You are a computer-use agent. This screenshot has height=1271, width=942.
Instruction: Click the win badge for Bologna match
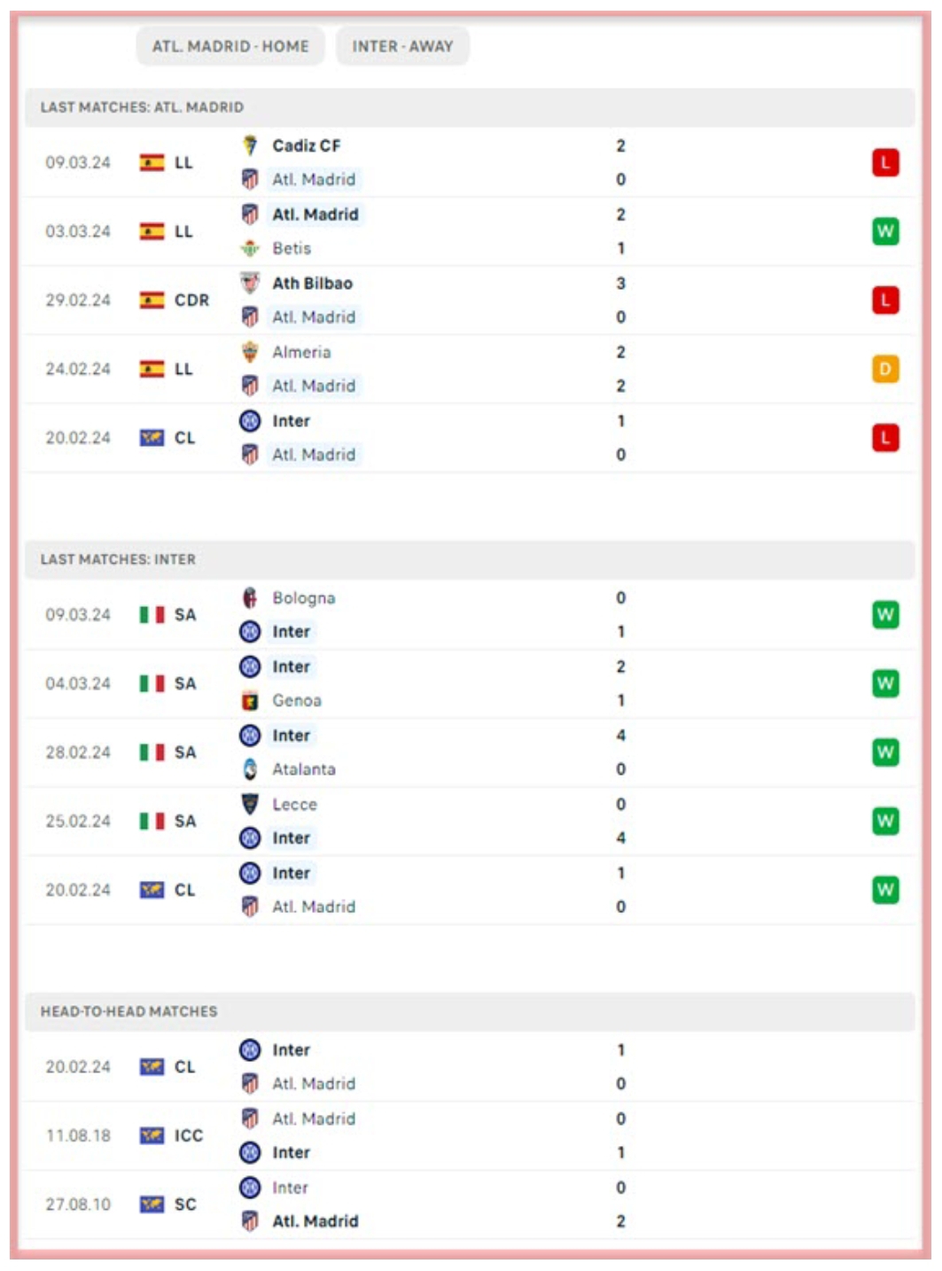pyautogui.click(x=884, y=614)
